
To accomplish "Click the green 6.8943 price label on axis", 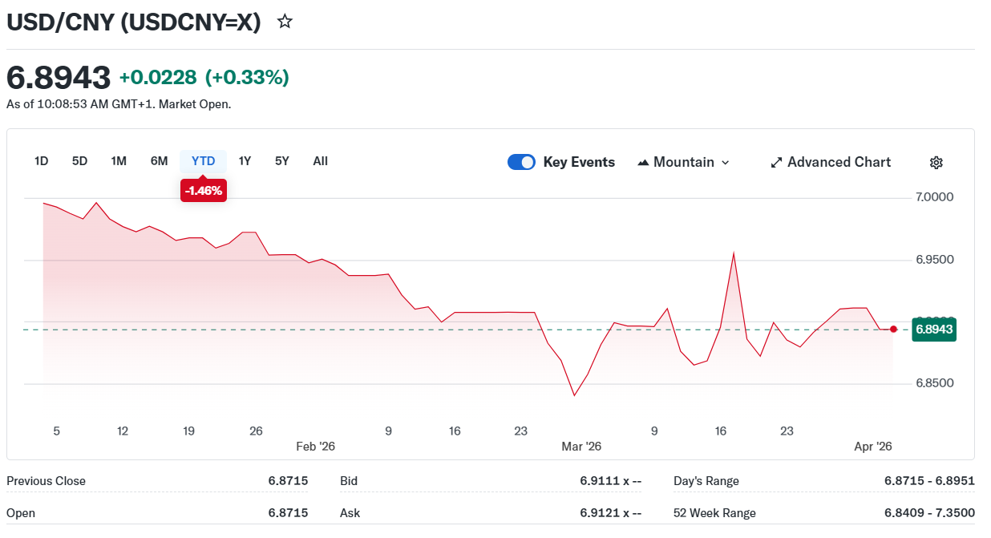I will point(934,330).
